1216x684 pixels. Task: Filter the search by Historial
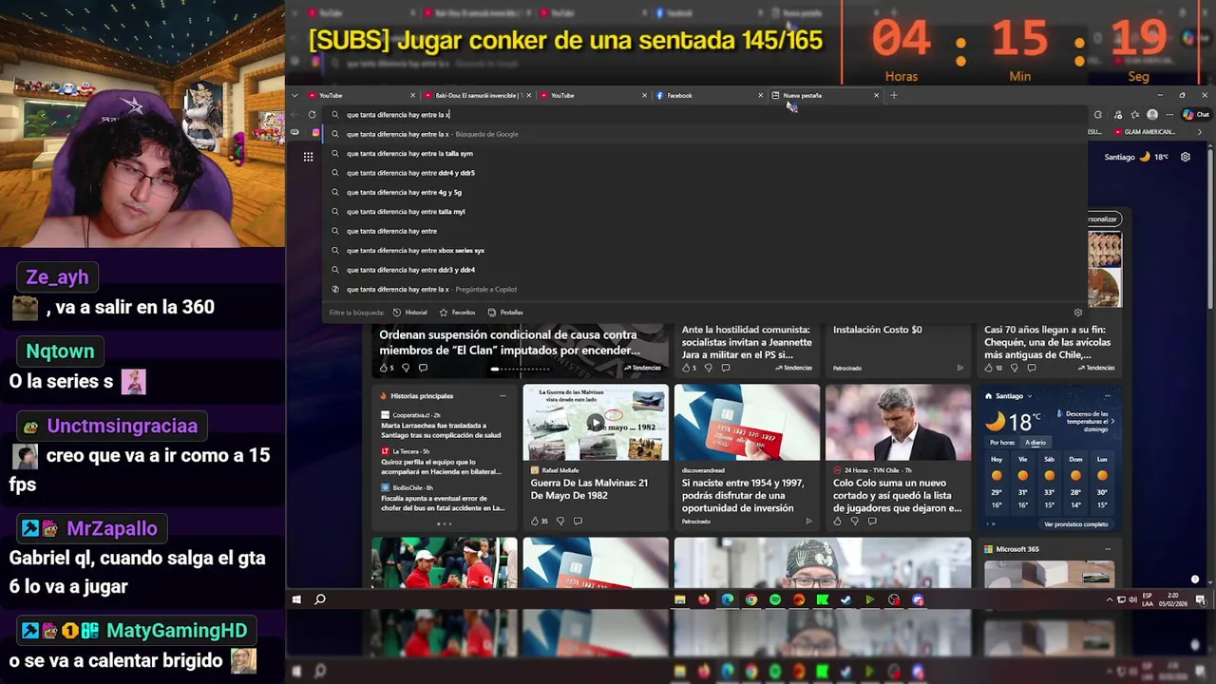[410, 313]
